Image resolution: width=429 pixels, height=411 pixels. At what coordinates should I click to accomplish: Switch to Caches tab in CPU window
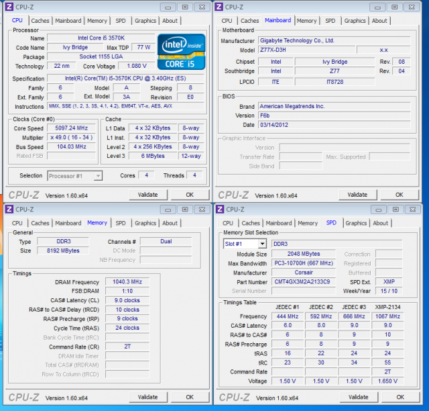pos(40,21)
